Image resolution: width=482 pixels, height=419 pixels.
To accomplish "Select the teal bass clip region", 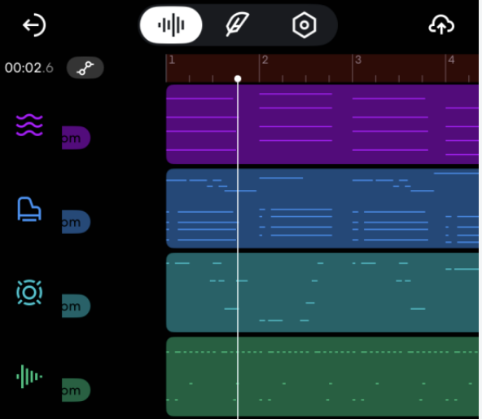I will point(322,293).
